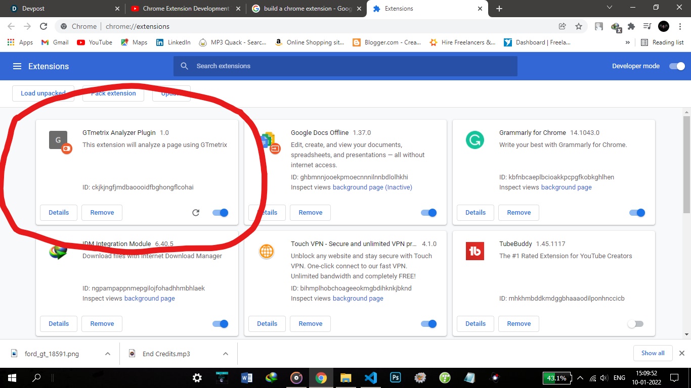The height and width of the screenshot is (388, 691).
Task: Open the LinkedIn bookmark
Action: click(x=173, y=42)
